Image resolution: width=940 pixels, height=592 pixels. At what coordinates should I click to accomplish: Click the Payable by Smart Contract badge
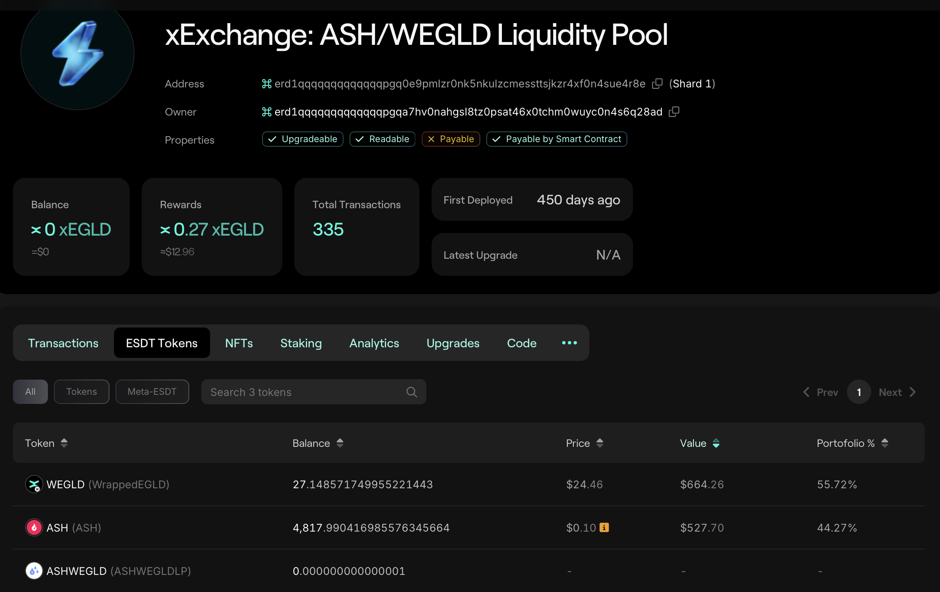tap(557, 139)
